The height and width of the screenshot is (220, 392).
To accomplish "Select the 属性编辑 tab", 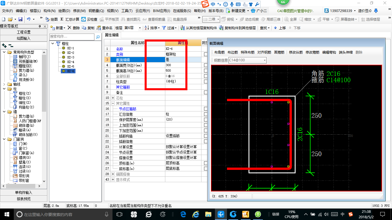I will coord(112,35).
